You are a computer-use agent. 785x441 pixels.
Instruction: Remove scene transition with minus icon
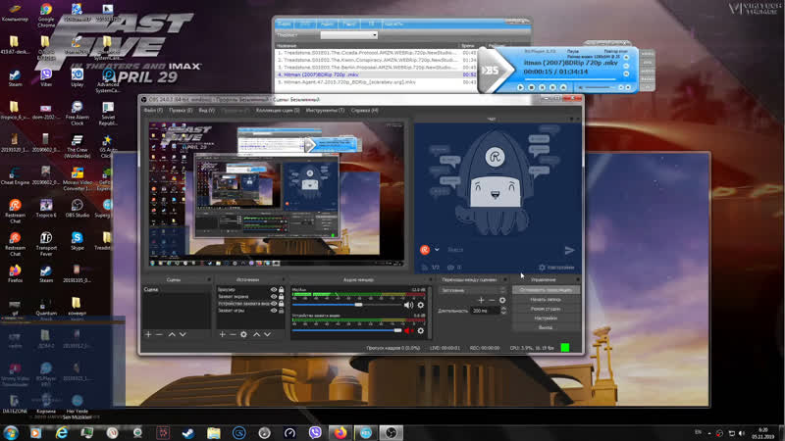[x=492, y=300]
